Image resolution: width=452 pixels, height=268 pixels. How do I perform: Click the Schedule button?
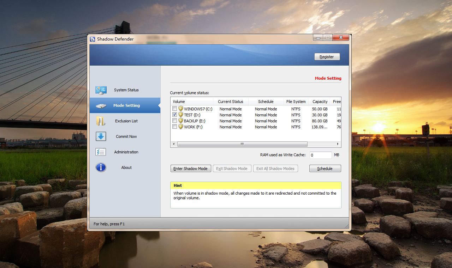[325, 169]
